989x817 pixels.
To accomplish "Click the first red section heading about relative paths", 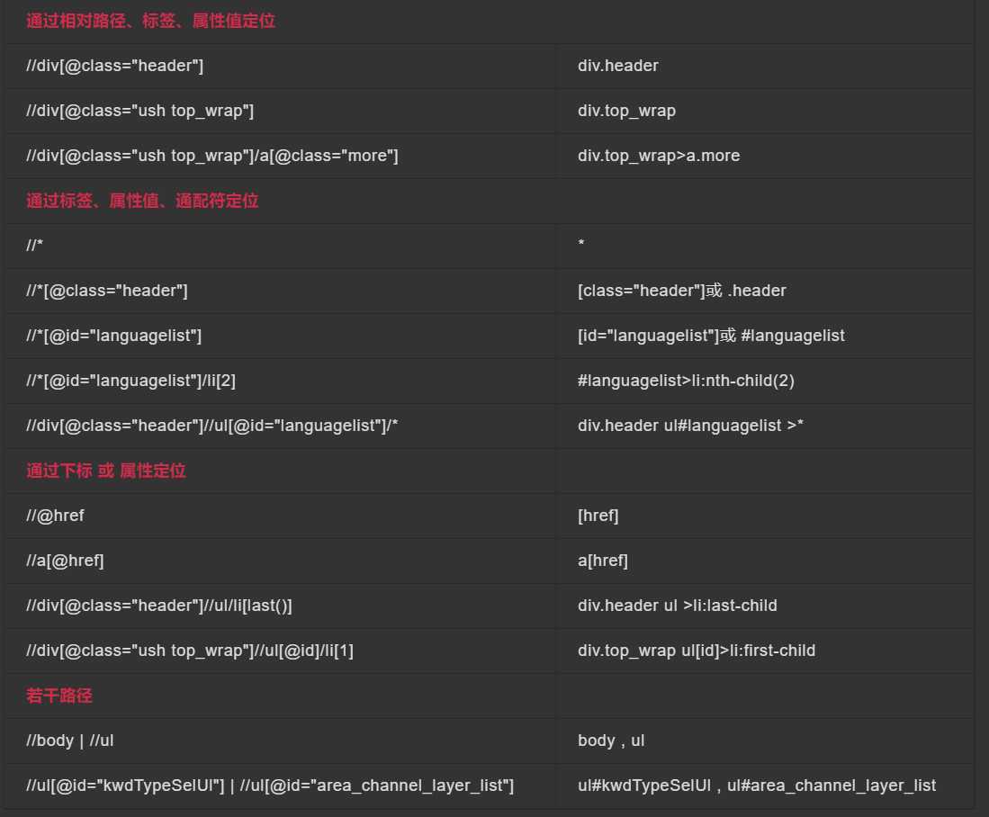I will tap(151, 21).
